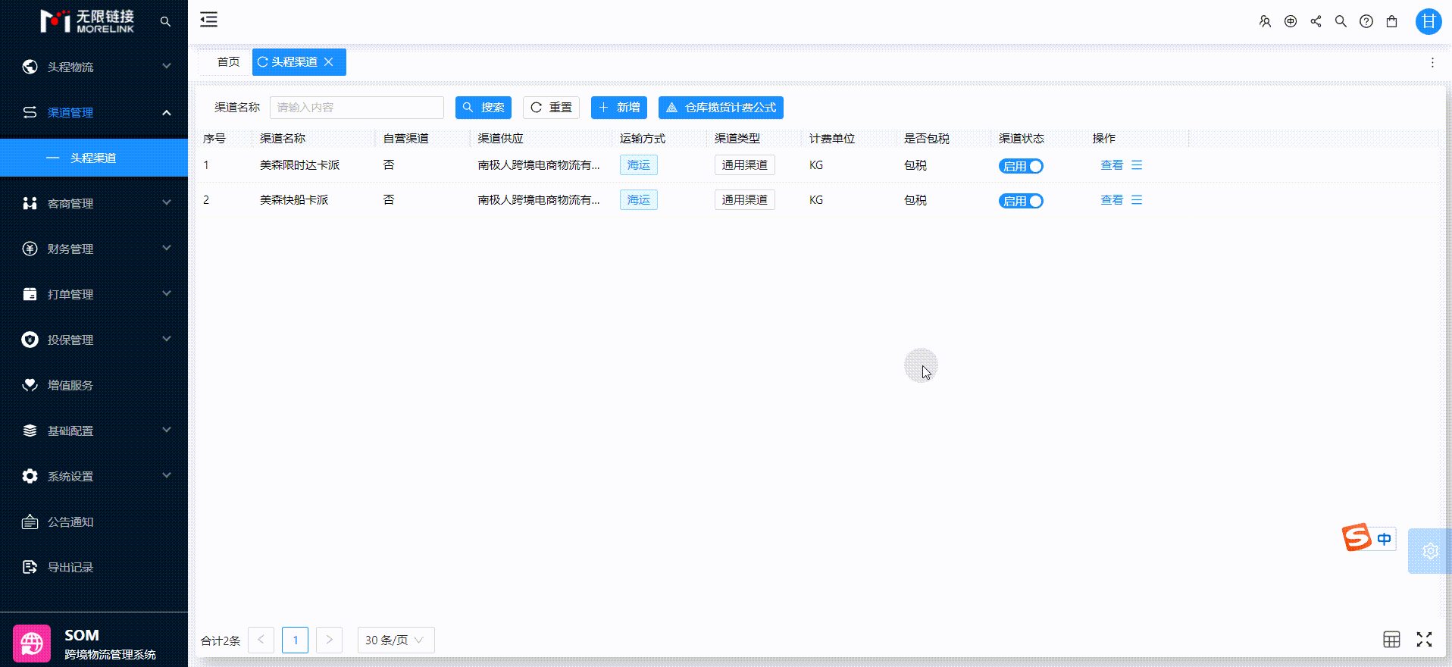Viewport: 1452px width, 667px height.
Task: Open the help question mark icon
Action: pyautogui.click(x=1366, y=21)
